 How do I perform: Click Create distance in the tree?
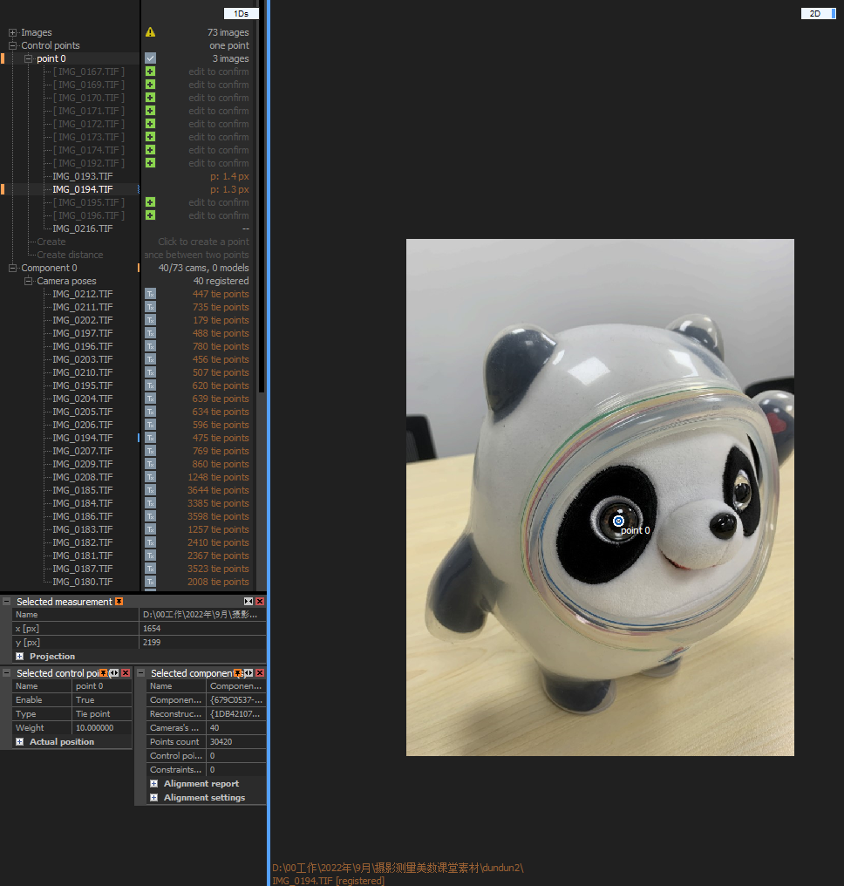[70, 255]
